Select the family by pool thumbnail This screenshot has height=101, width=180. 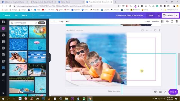click(x=18, y=57)
